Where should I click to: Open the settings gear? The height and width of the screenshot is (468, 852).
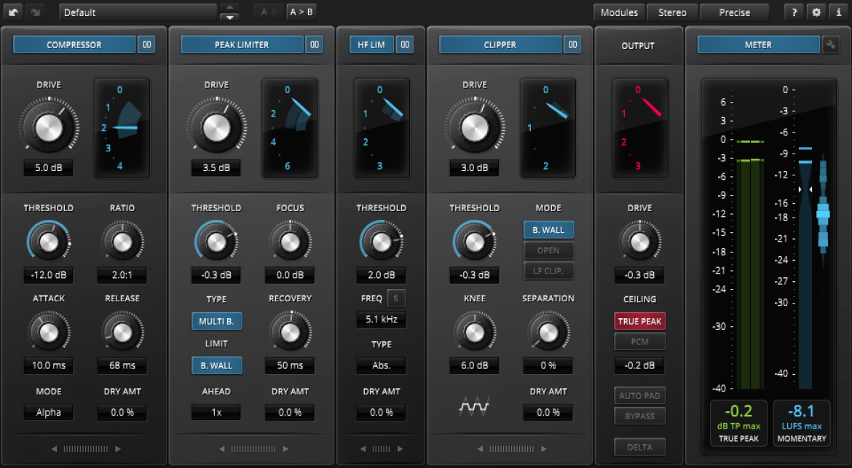click(x=816, y=12)
